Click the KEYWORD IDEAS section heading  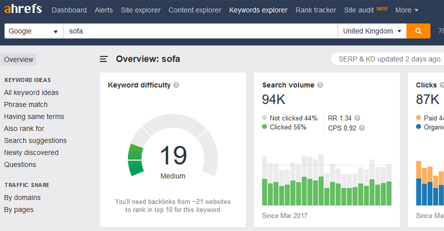28,80
